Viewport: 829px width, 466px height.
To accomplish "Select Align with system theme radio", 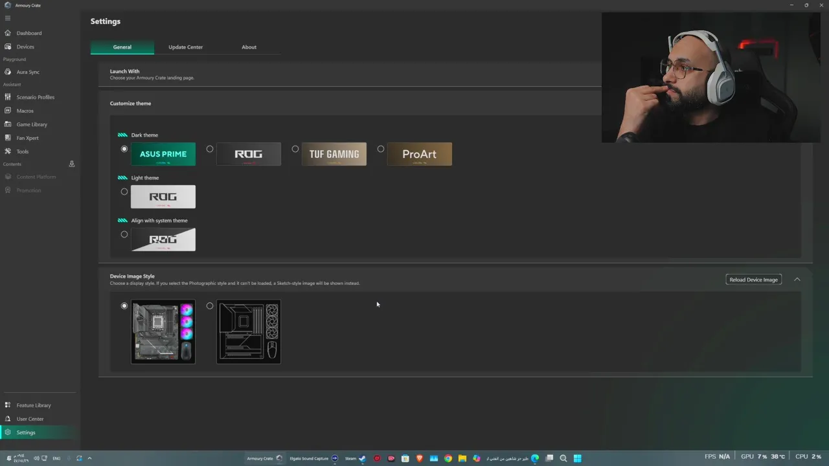I will (x=124, y=234).
